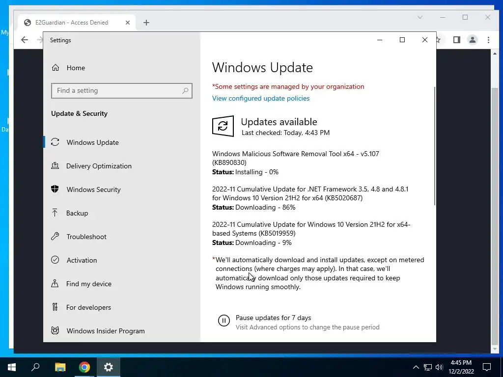Open File Explorer from taskbar
503x377 pixels.
coord(60,367)
